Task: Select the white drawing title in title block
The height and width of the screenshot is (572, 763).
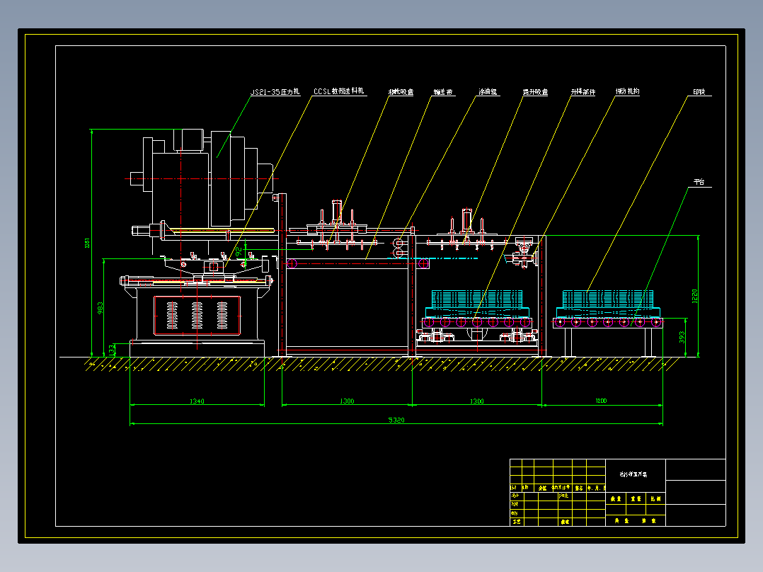Action: click(633, 474)
